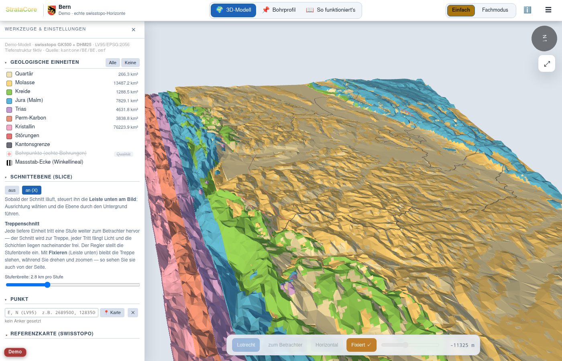The height and width of the screenshot is (361, 562).
Task: Open the hamburger menu
Action: pyautogui.click(x=548, y=10)
